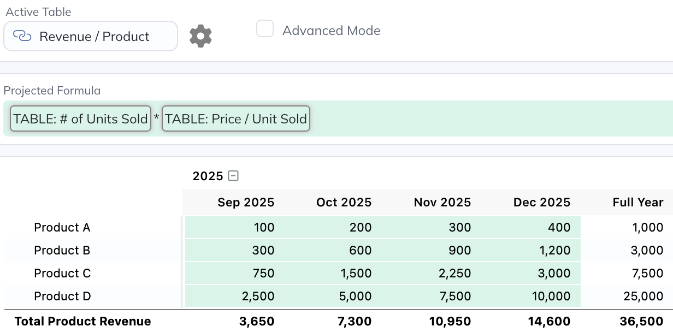The width and height of the screenshot is (673, 332).
Task: Enable the Advanced Mode checkbox
Action: click(x=265, y=29)
